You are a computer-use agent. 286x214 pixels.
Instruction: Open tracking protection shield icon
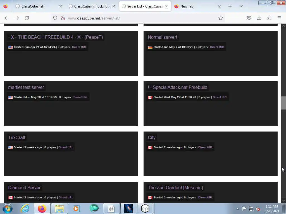click(55, 18)
